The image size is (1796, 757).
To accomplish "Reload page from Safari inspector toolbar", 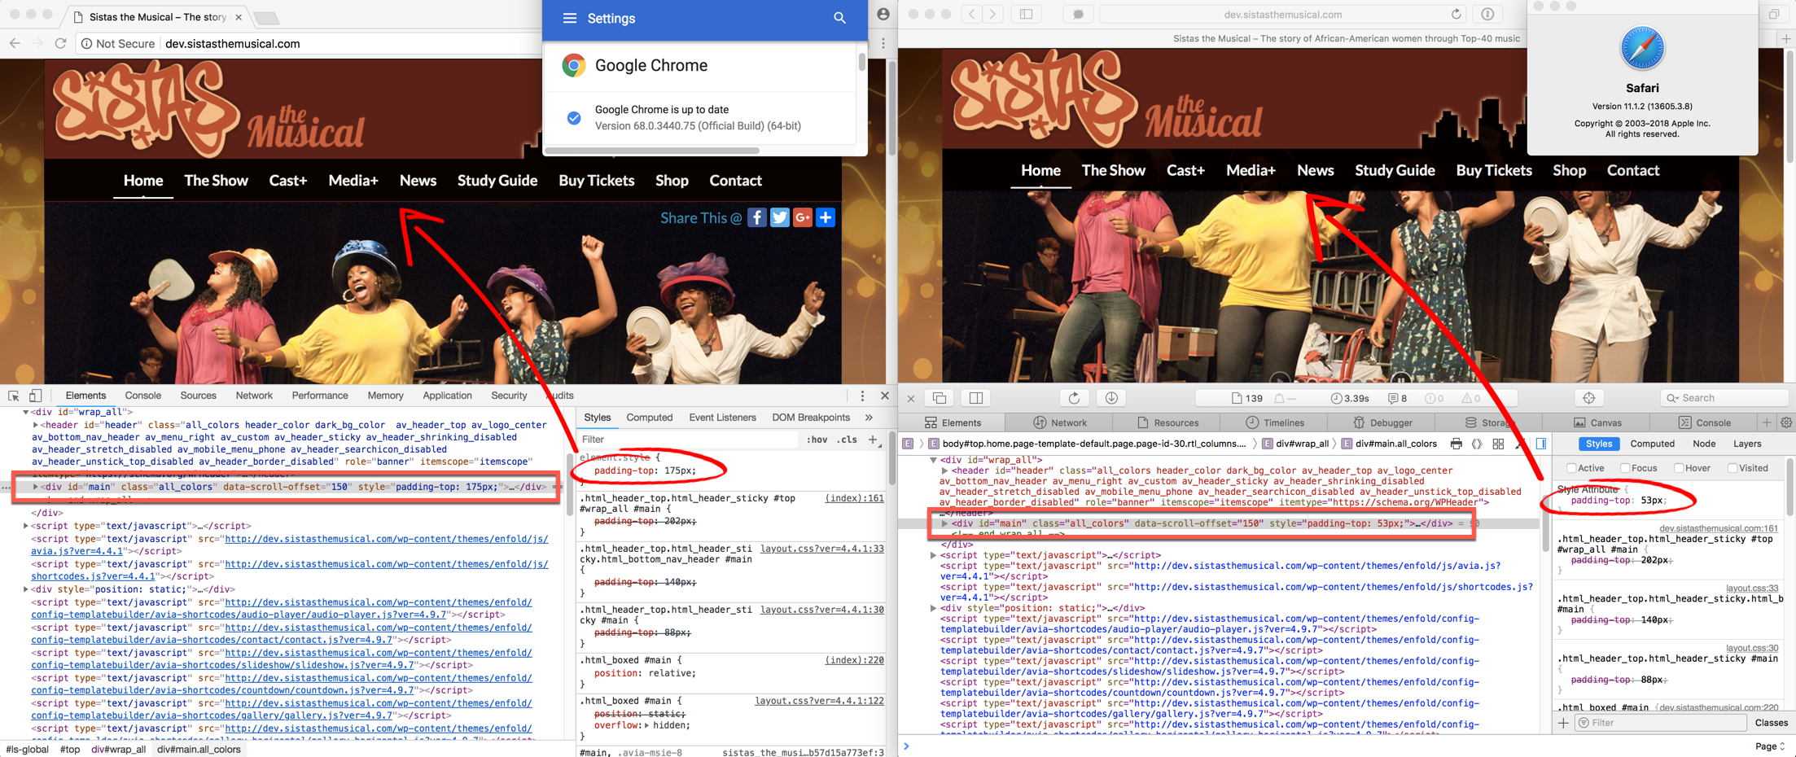I will coord(1074,398).
